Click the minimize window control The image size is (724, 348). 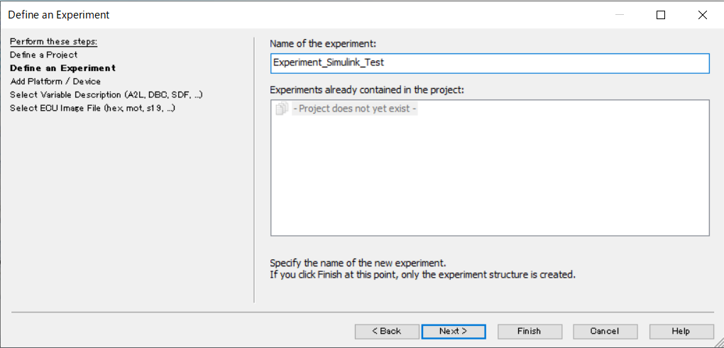pyautogui.click(x=619, y=15)
